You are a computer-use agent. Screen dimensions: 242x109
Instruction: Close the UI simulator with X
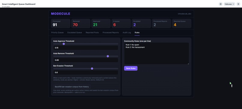(x=238, y=4)
